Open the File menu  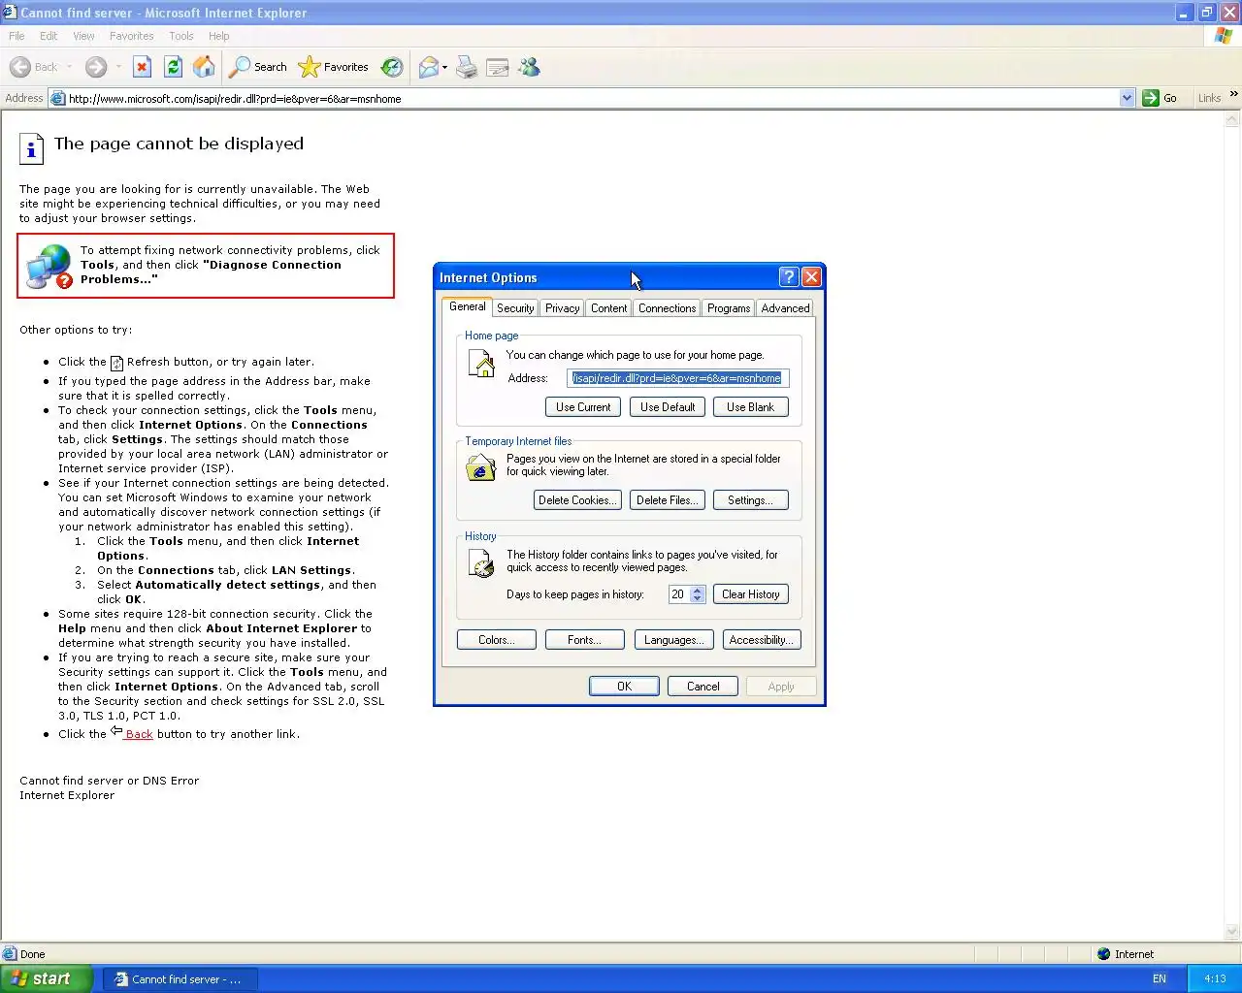pos(16,36)
